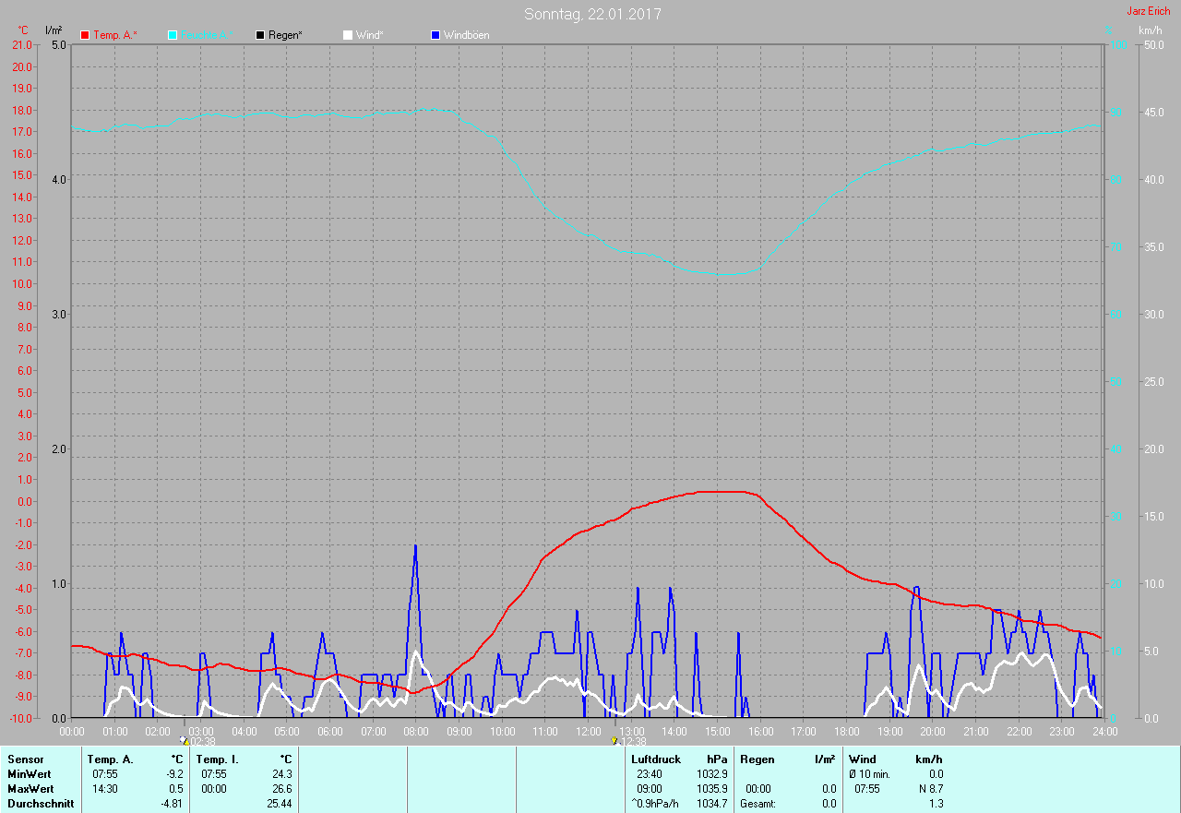This screenshot has width=1181, height=813.
Task: Click the 'Gesamt:' rain total label
Action: [x=758, y=804]
